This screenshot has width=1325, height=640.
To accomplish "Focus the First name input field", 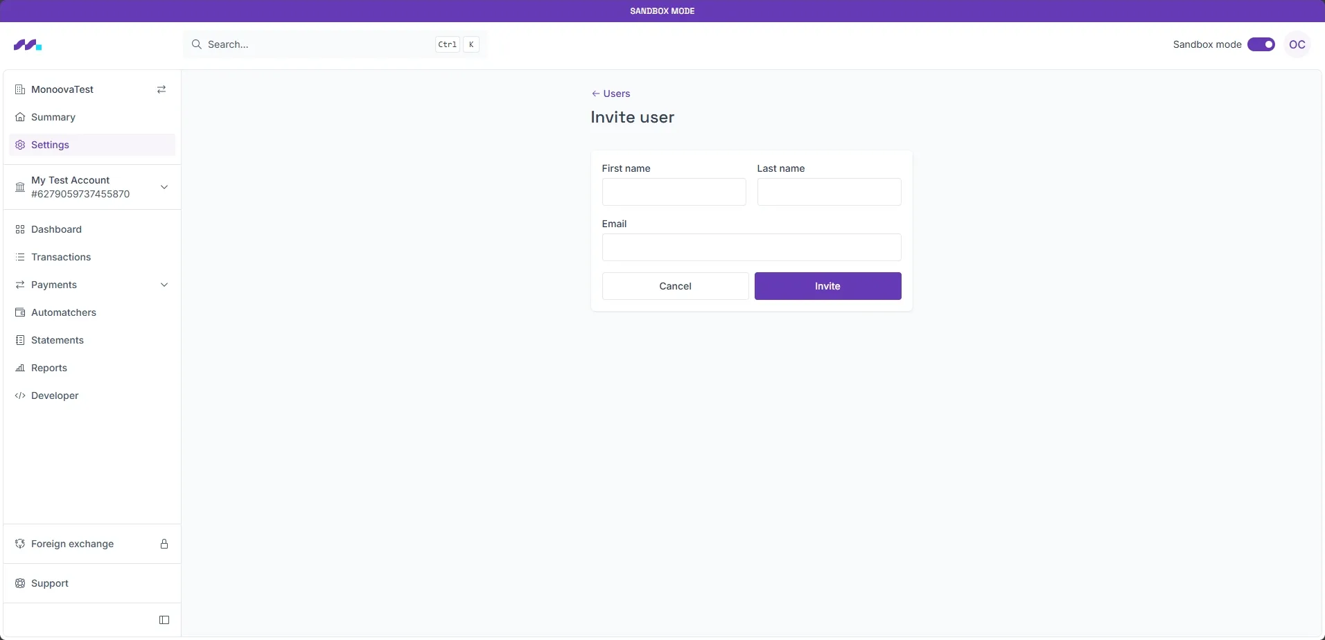I will (x=674, y=192).
